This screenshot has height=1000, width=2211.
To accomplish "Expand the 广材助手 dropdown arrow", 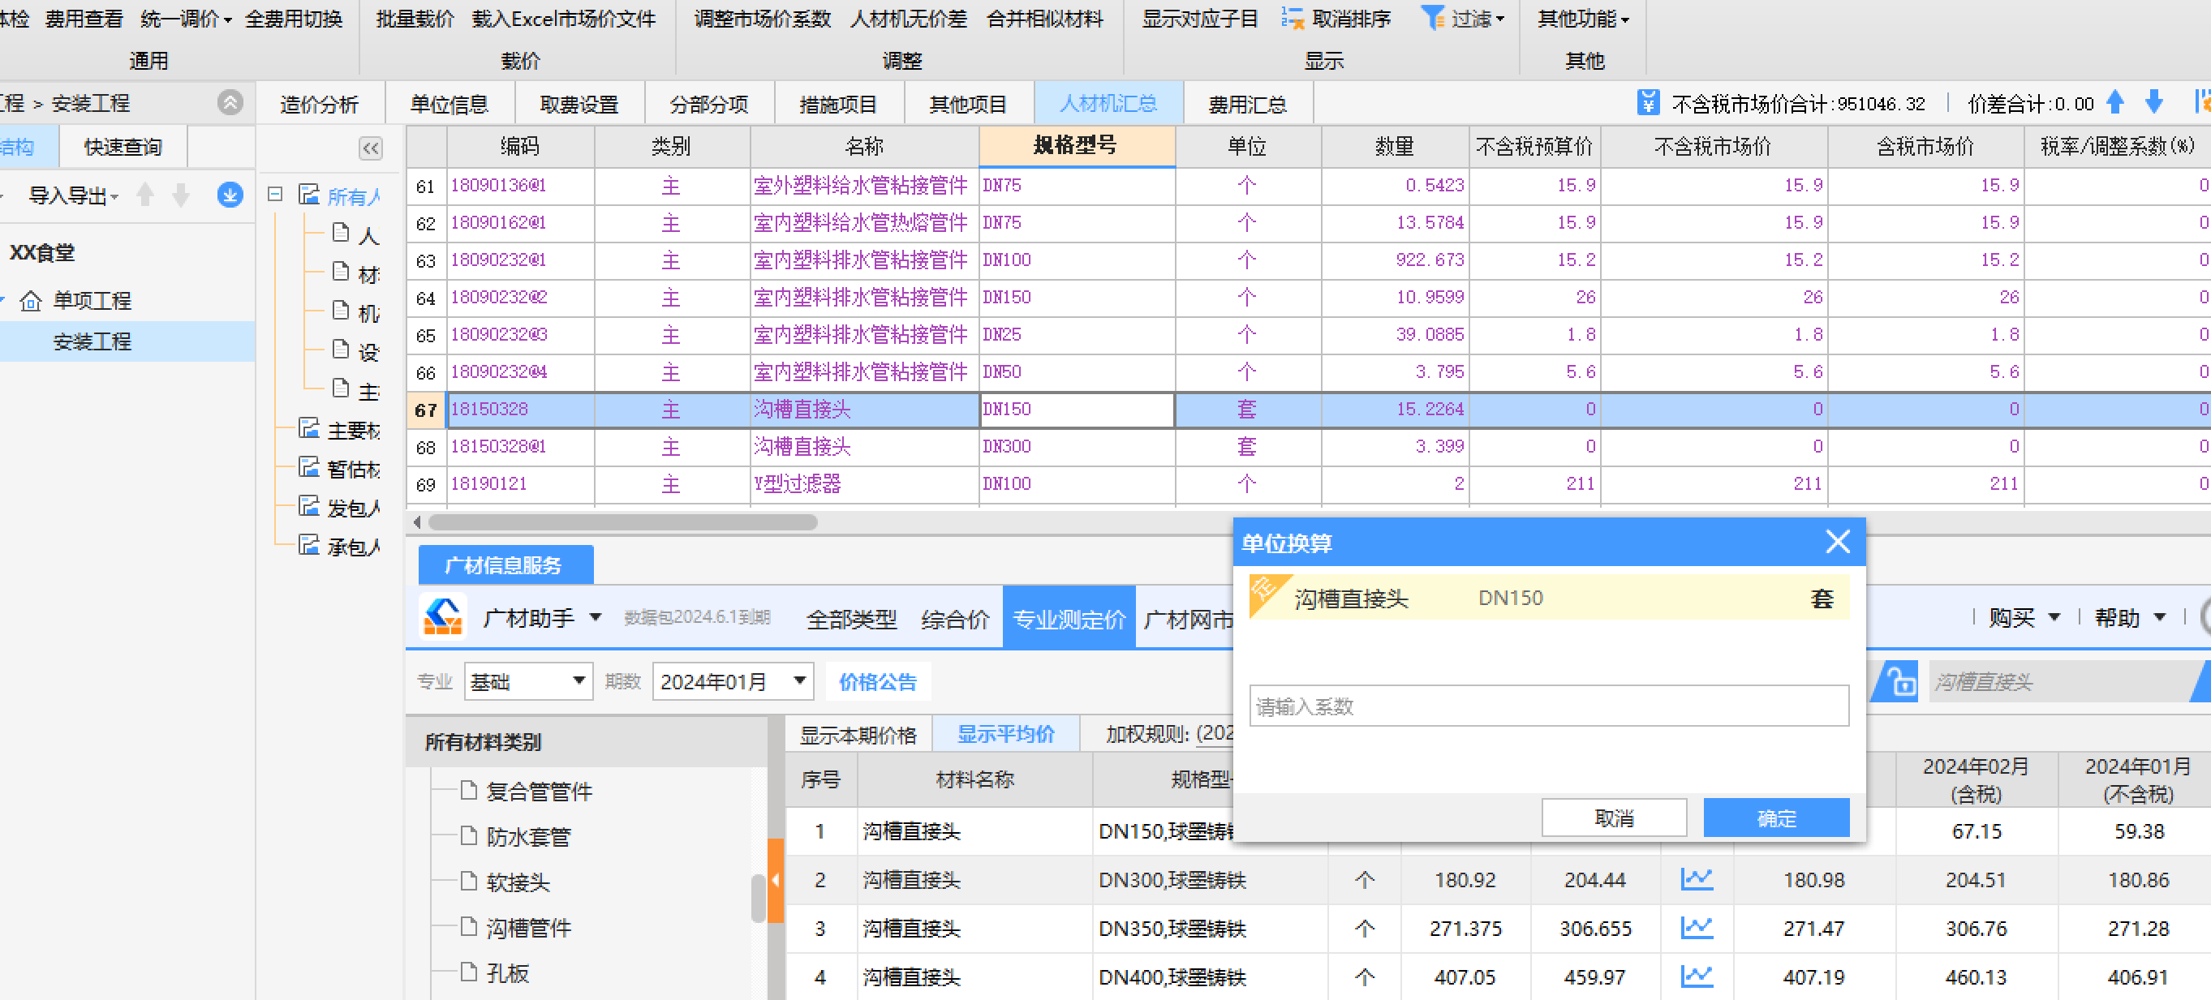I will pyautogui.click(x=595, y=617).
